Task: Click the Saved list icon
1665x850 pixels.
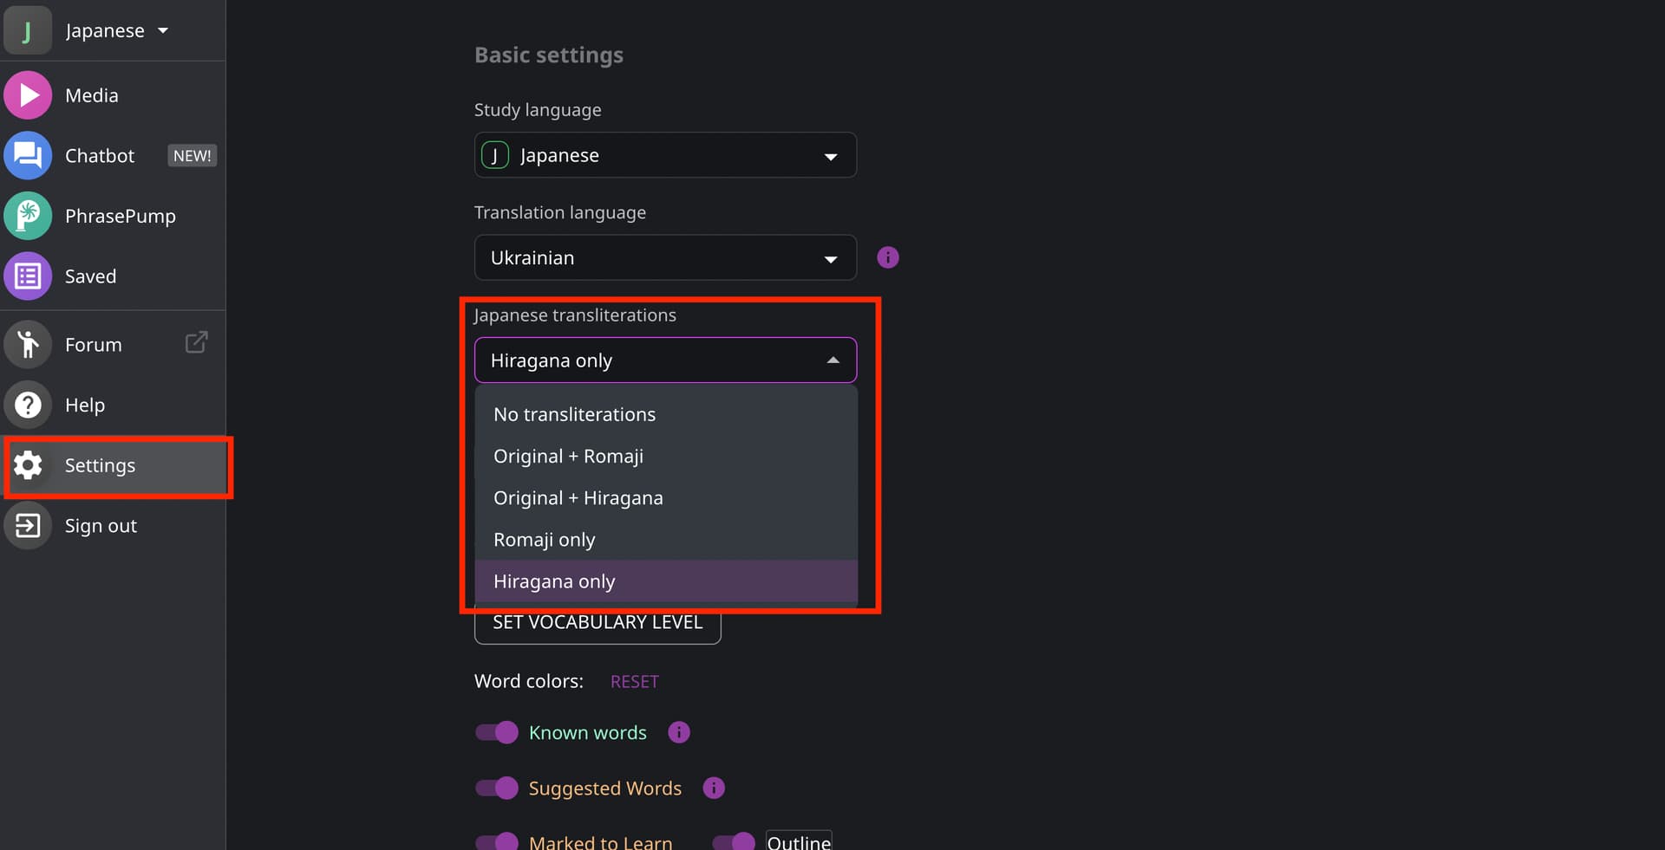Action: coord(28,276)
